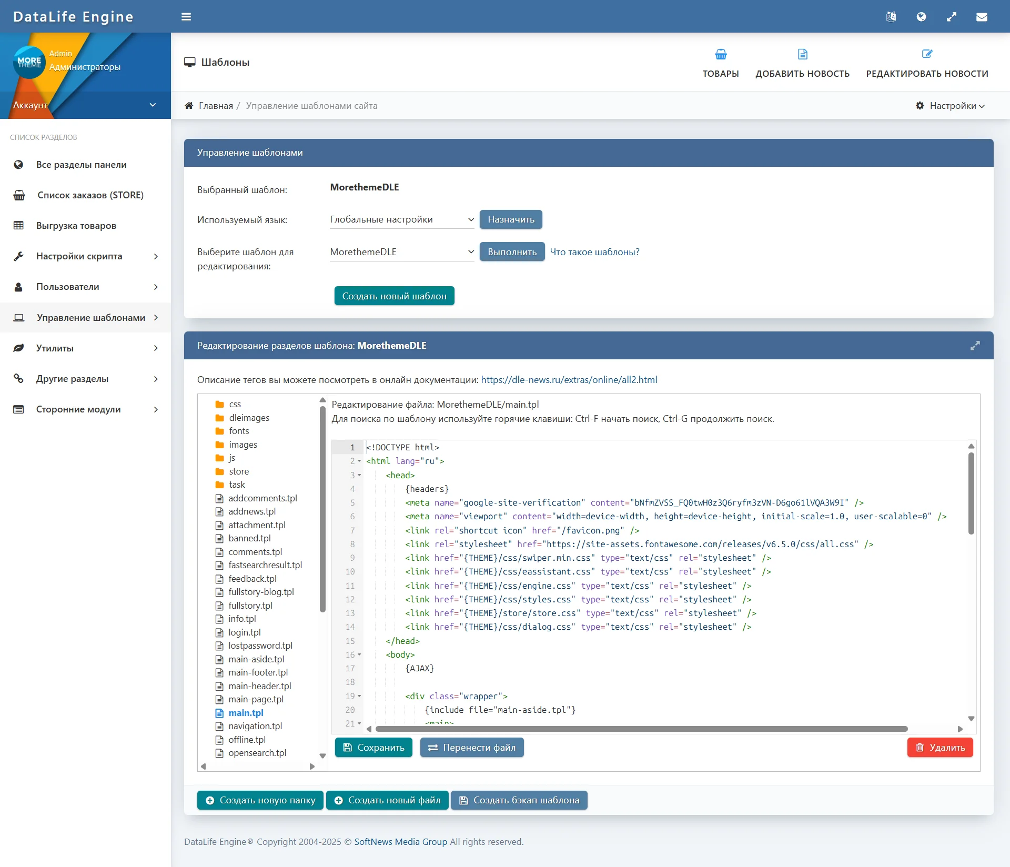Expand the template editor panel with arrows icon
Screen dimensions: 1010x867
975,346
